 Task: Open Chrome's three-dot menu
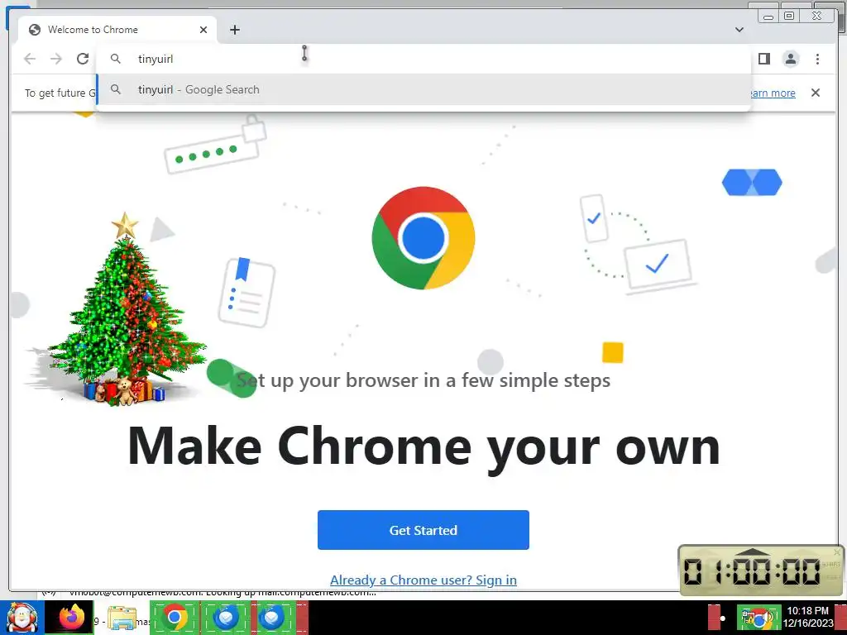[817, 59]
